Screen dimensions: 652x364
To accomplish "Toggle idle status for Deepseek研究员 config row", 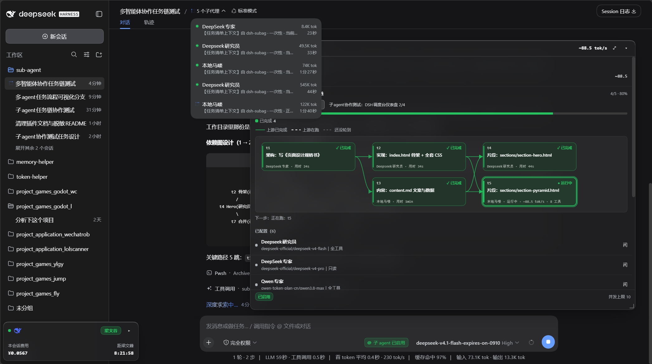I will tap(625, 245).
